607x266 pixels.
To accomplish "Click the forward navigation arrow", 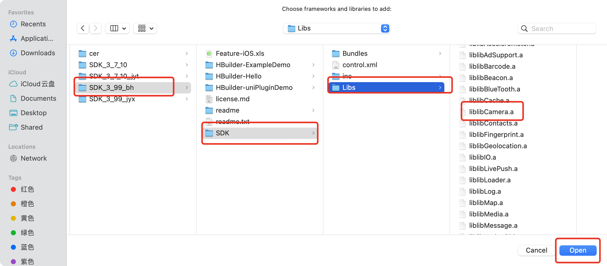I will coord(95,28).
